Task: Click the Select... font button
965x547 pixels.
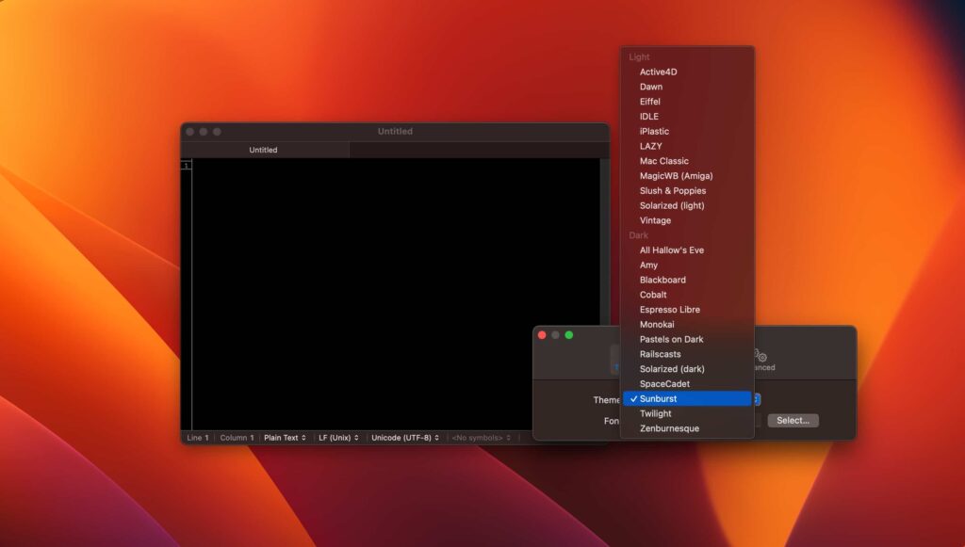Action: coord(793,420)
